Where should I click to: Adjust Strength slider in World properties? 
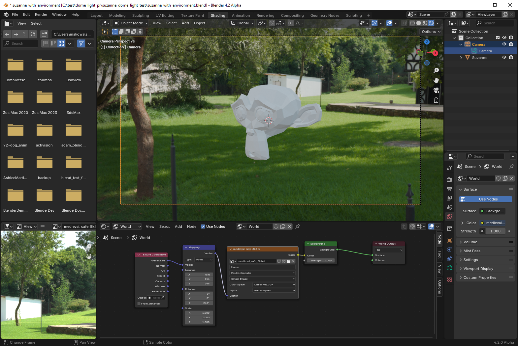pyautogui.click(x=495, y=231)
